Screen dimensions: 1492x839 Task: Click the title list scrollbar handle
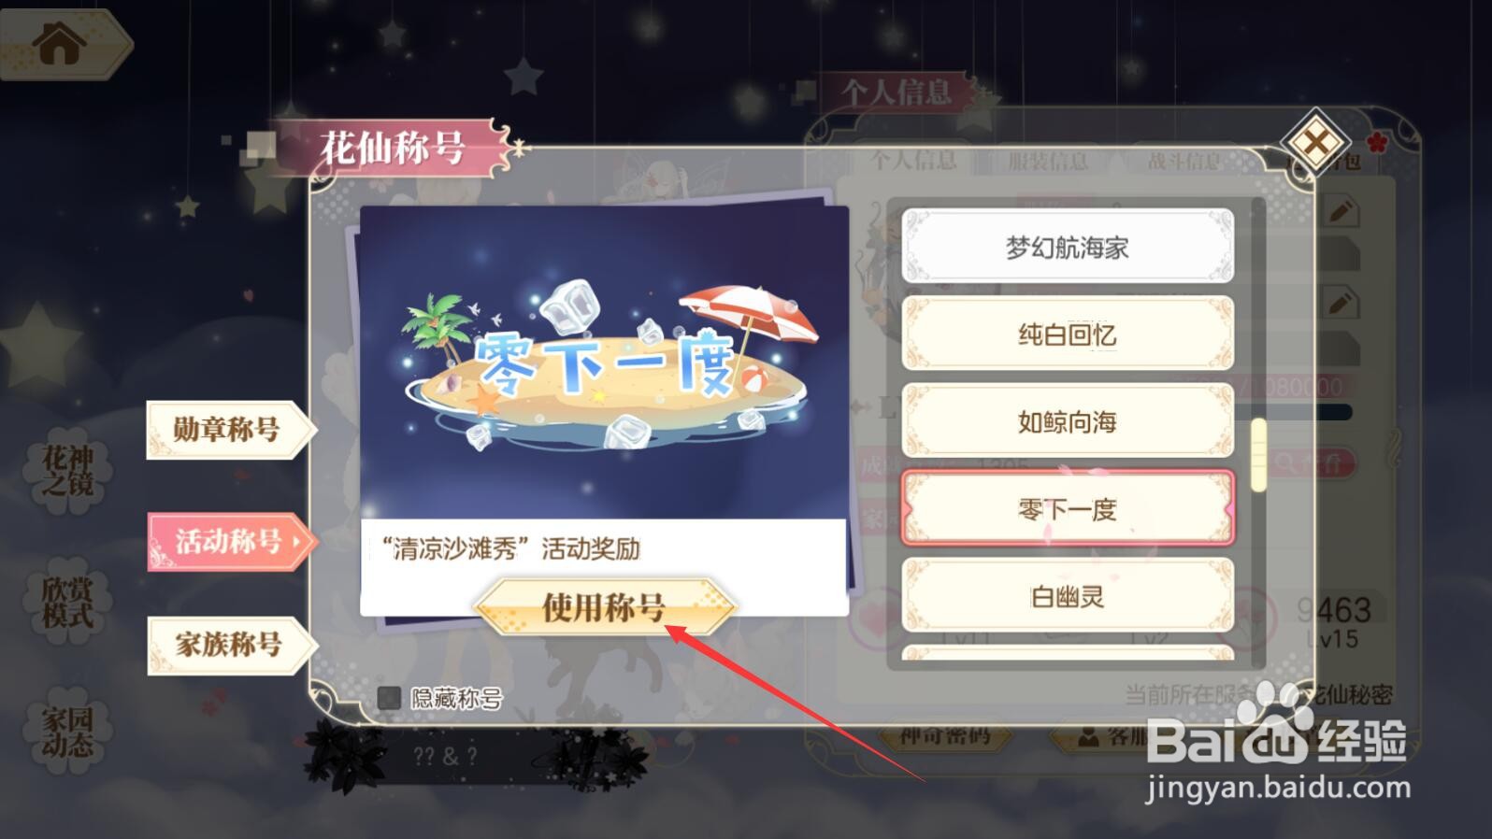(x=1258, y=454)
